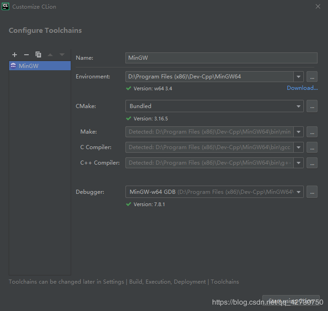
Task: Browse for Environment path with ellipsis button
Action: (312, 77)
